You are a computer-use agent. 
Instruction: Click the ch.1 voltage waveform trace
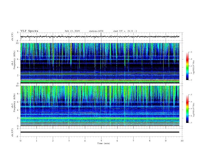pos(100,37)
